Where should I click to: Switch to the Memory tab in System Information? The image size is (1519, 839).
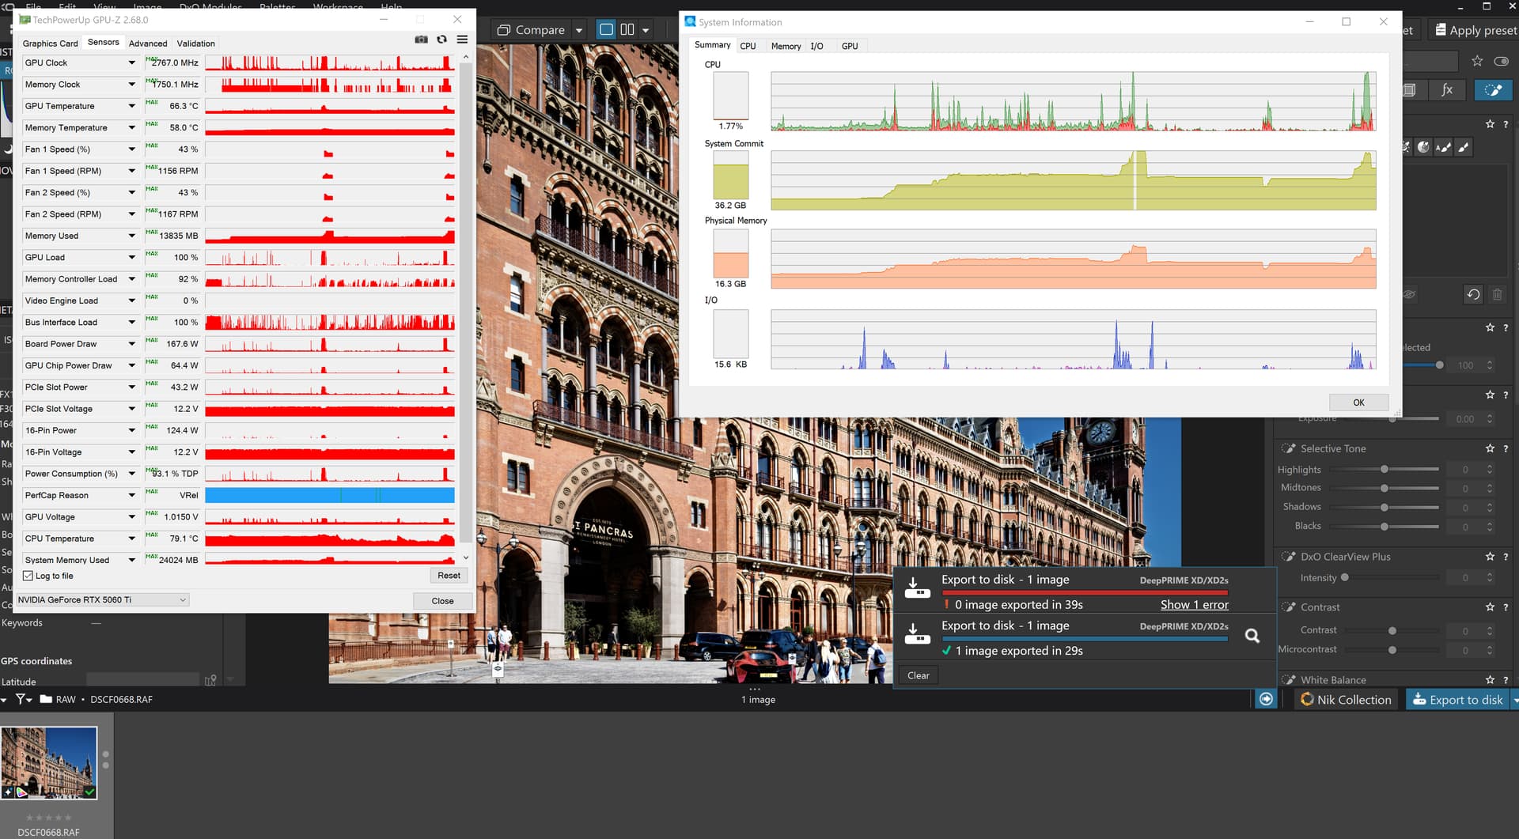tap(786, 46)
